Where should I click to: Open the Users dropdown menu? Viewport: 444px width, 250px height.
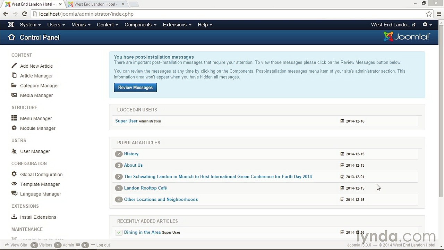click(56, 25)
